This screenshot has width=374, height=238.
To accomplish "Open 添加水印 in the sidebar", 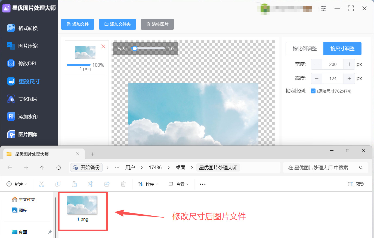I will click(x=23, y=117).
